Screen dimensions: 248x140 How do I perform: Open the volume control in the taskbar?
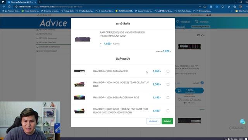click(232, 139)
